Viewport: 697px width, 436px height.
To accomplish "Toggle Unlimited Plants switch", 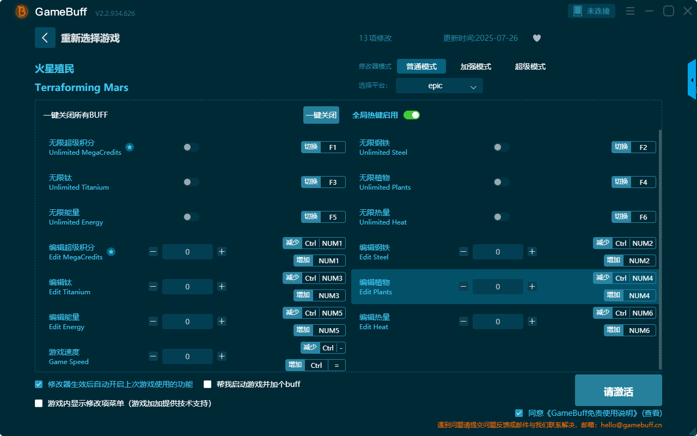I will [502, 182].
